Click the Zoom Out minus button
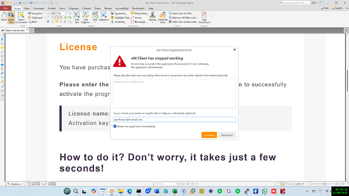The width and height of the screenshot is (349, 196). tap(48, 13)
